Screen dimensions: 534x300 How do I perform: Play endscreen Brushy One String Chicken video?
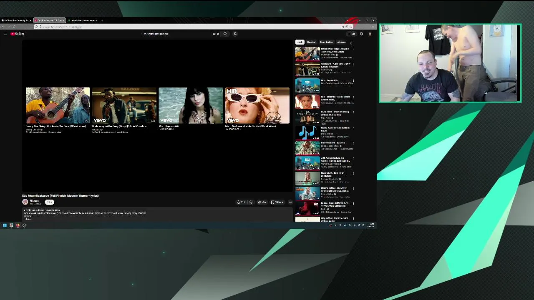coord(58,105)
